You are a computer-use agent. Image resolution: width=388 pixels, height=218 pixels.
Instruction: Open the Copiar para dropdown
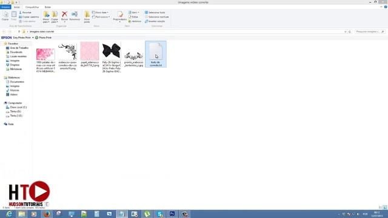pos(55,17)
